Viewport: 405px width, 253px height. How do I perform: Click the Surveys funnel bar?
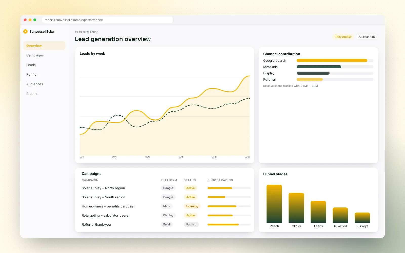tap(362, 218)
